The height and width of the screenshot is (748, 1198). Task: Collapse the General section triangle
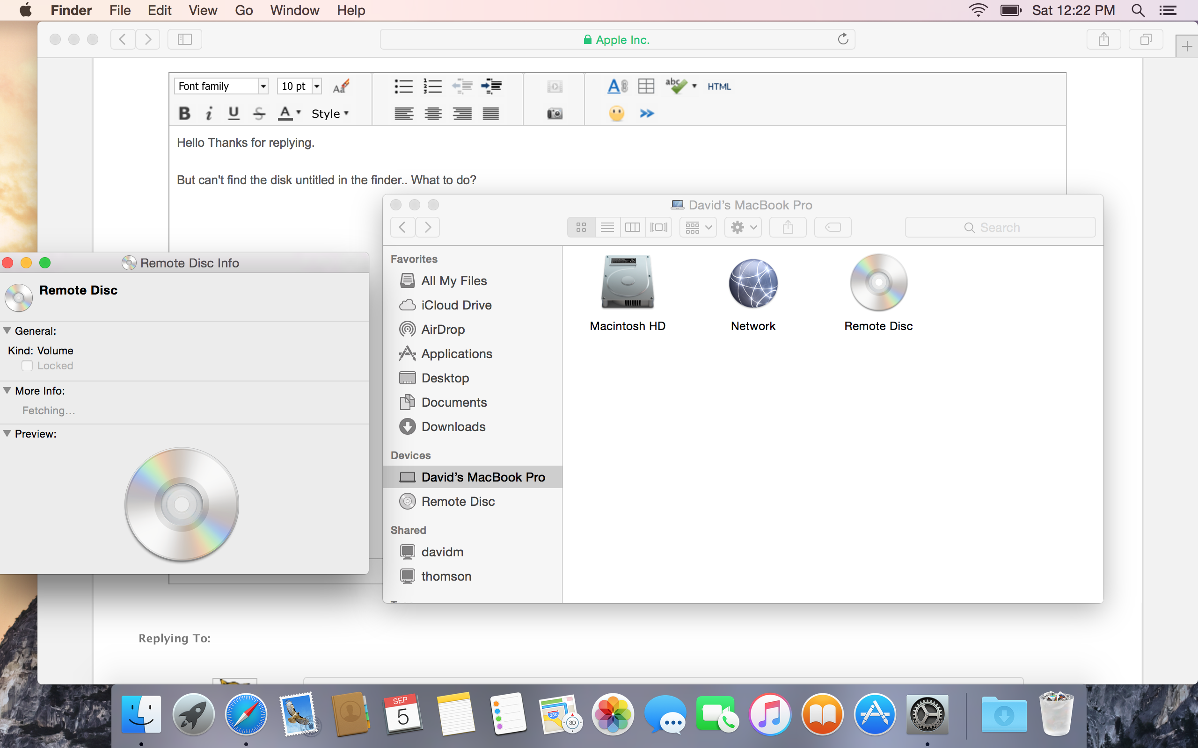[x=7, y=331]
